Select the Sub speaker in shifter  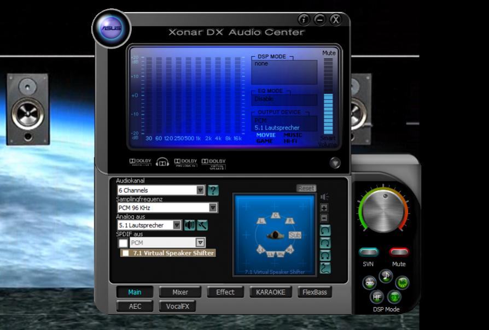point(295,235)
